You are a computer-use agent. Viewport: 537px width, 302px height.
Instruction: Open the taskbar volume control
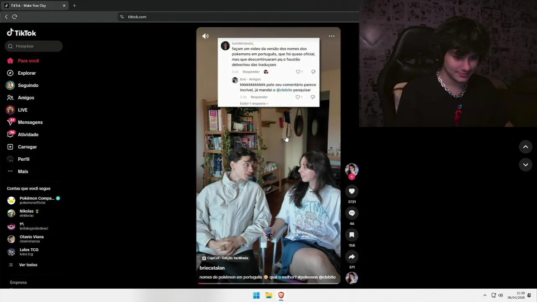tap(500, 295)
